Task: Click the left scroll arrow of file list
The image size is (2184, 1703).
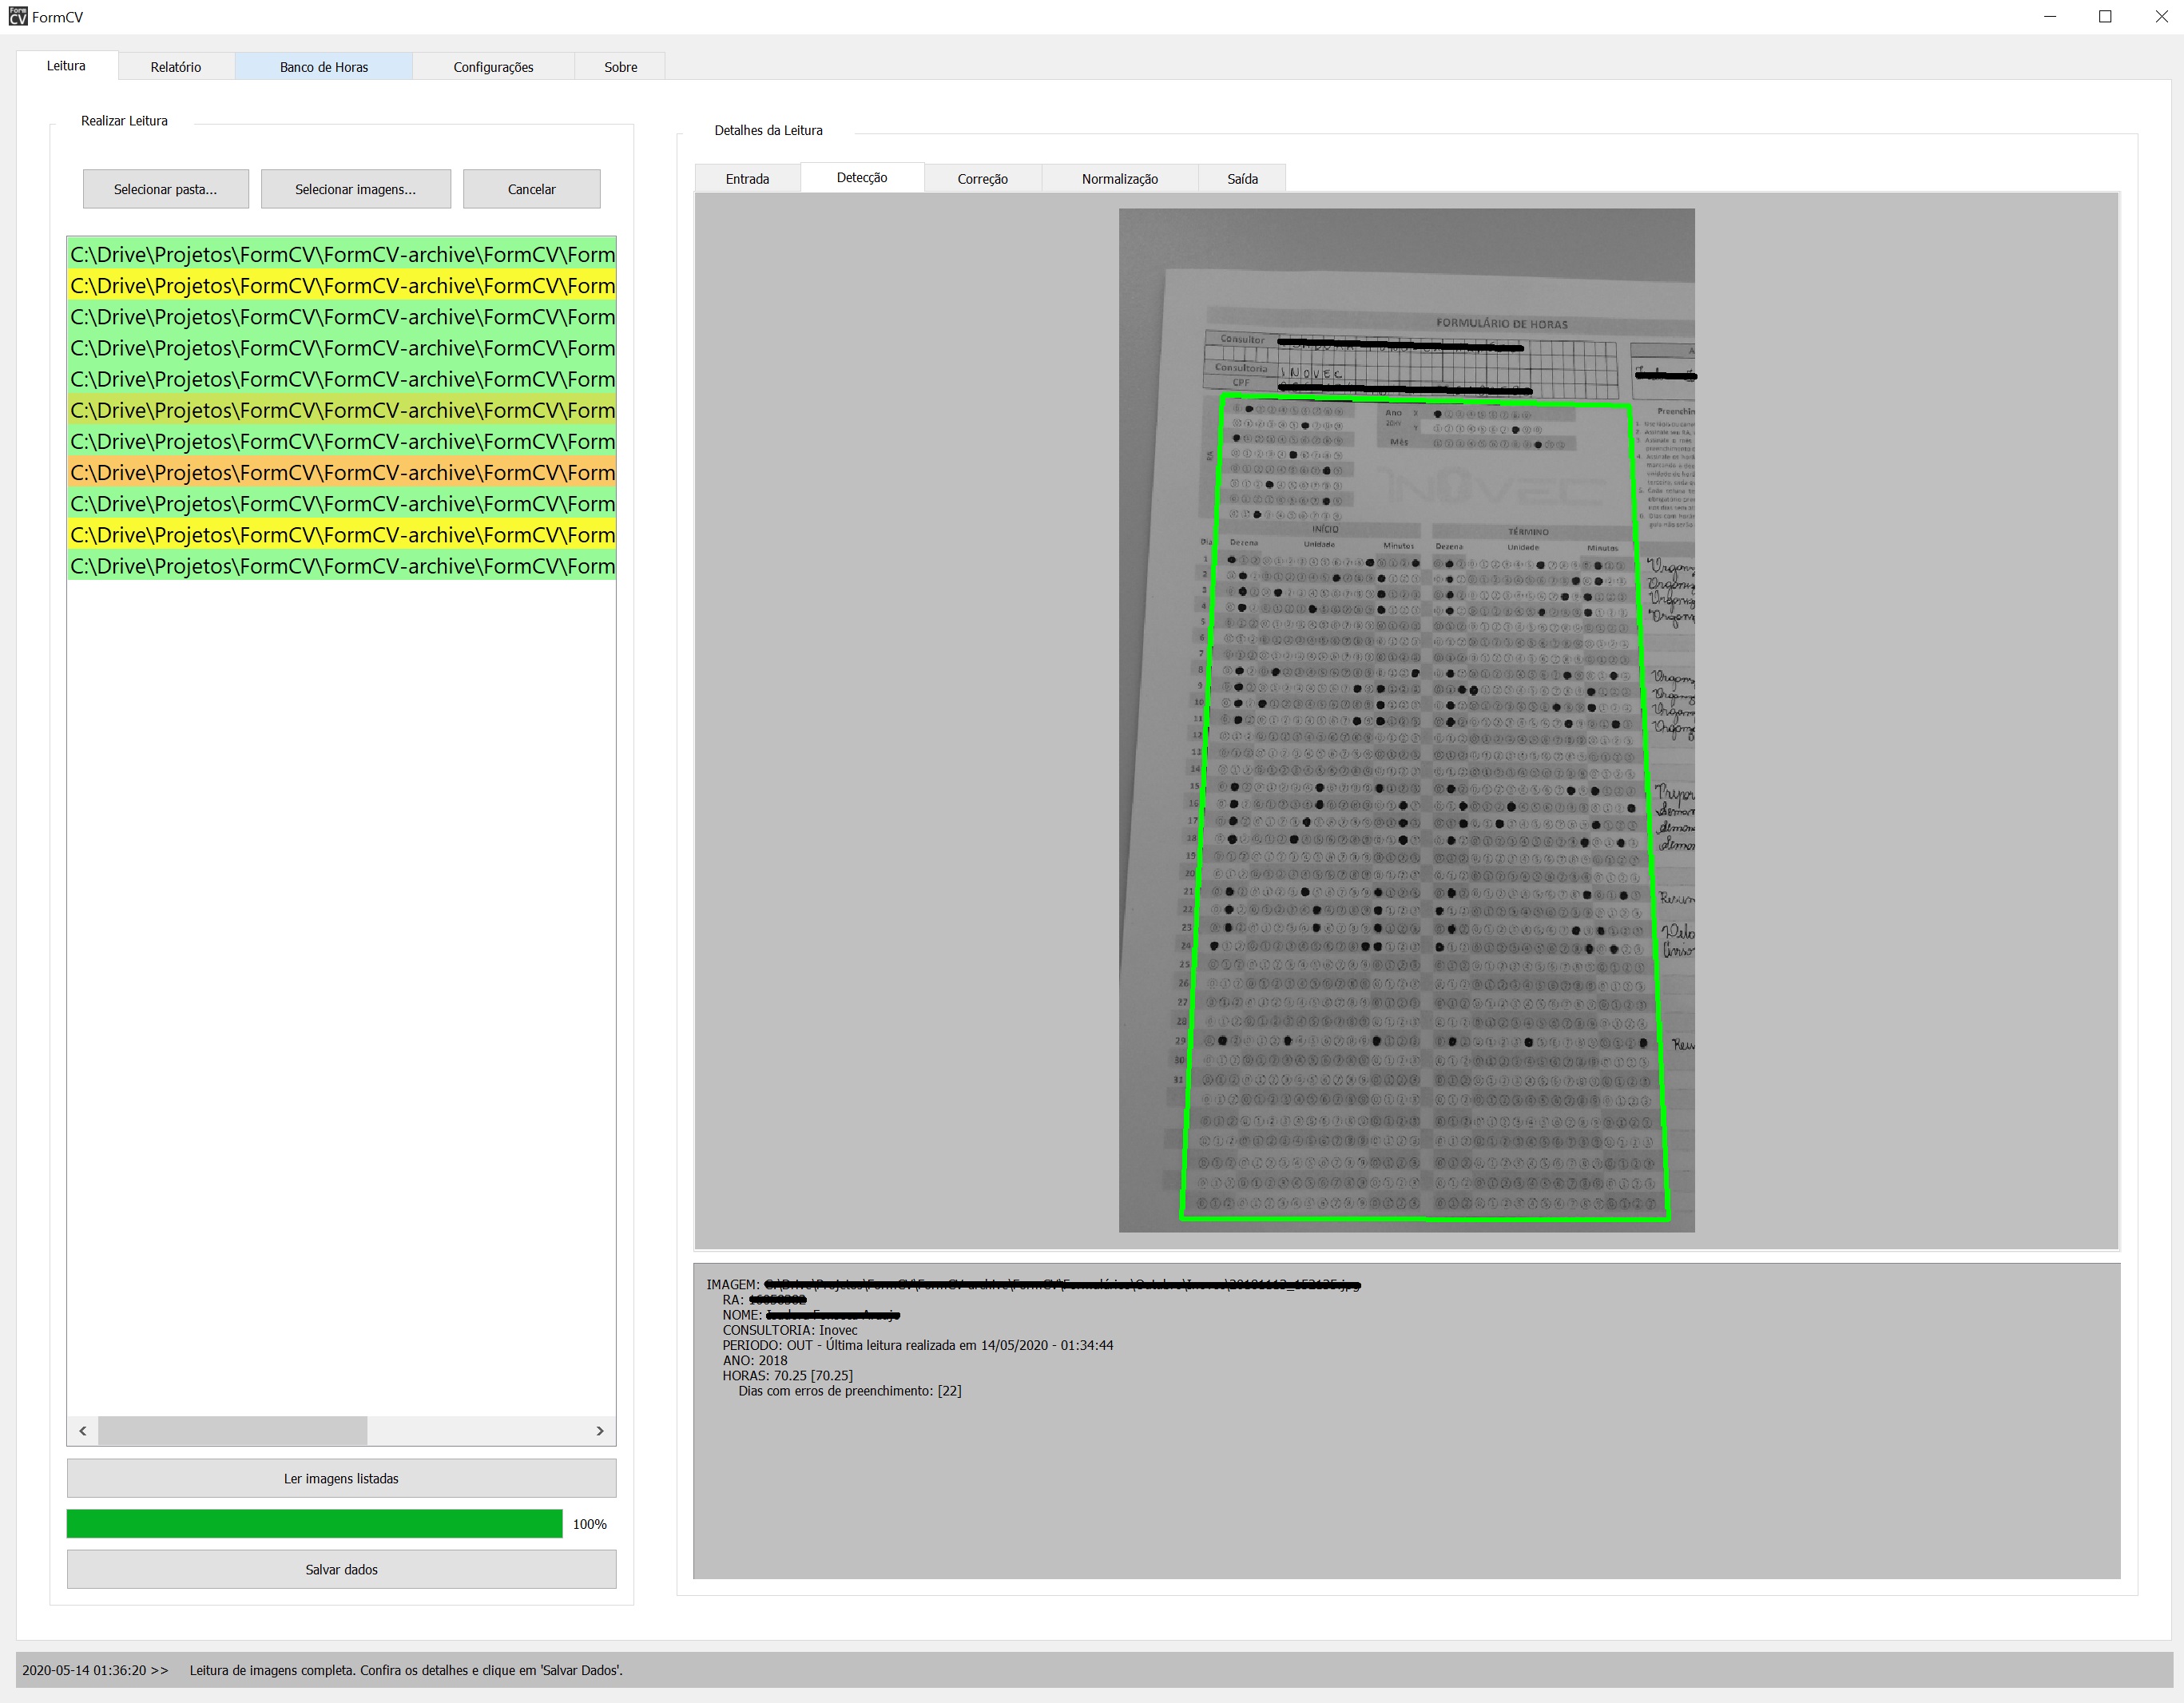Action: click(83, 1431)
